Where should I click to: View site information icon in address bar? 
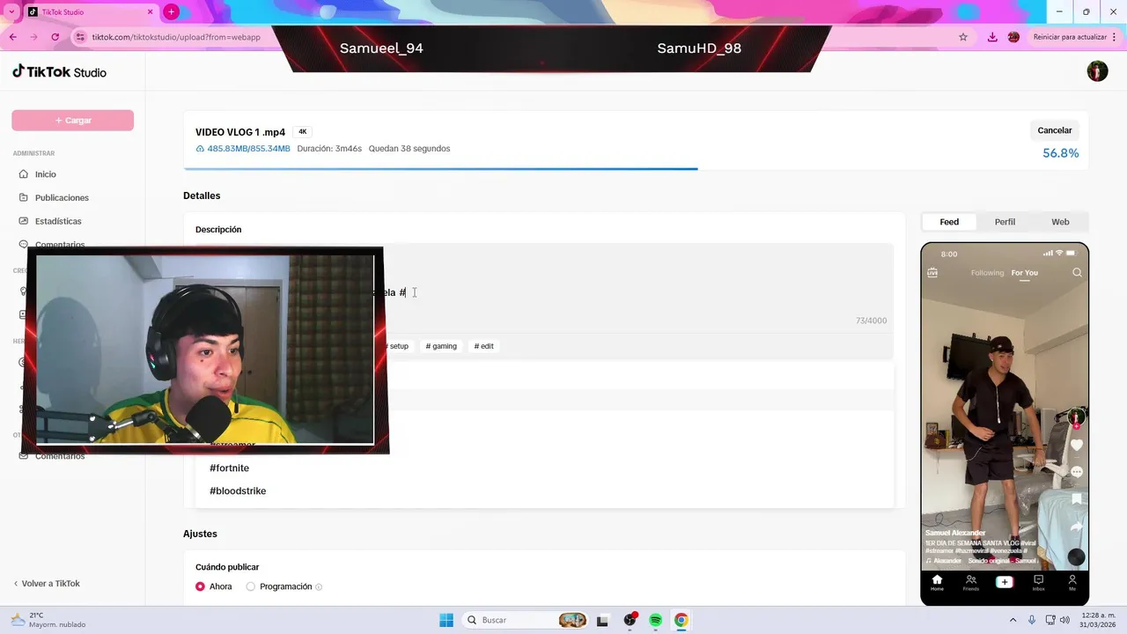(x=80, y=37)
